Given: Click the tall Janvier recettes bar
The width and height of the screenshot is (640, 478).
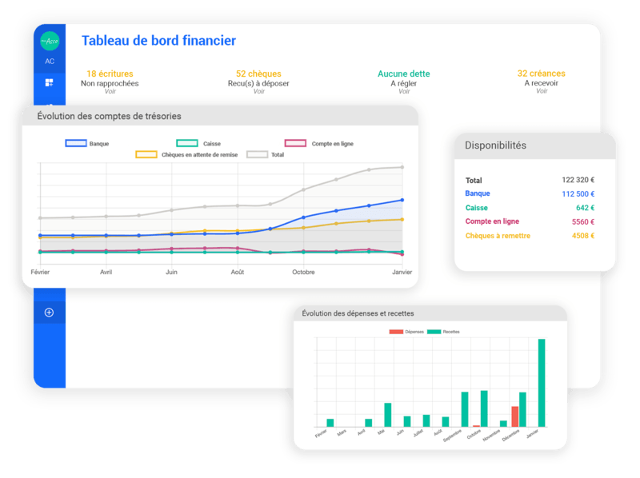Looking at the screenshot, I should 542,383.
